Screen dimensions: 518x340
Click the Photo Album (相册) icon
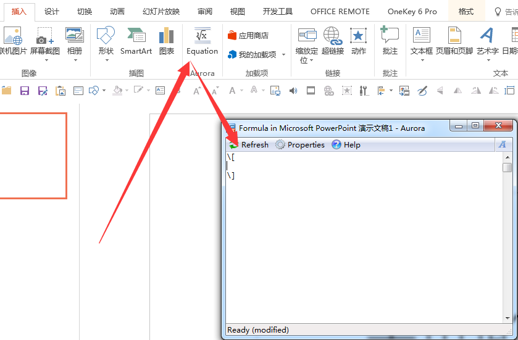(75, 35)
